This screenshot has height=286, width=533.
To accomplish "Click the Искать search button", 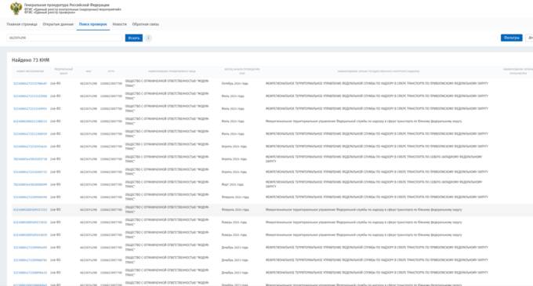I will point(134,38).
